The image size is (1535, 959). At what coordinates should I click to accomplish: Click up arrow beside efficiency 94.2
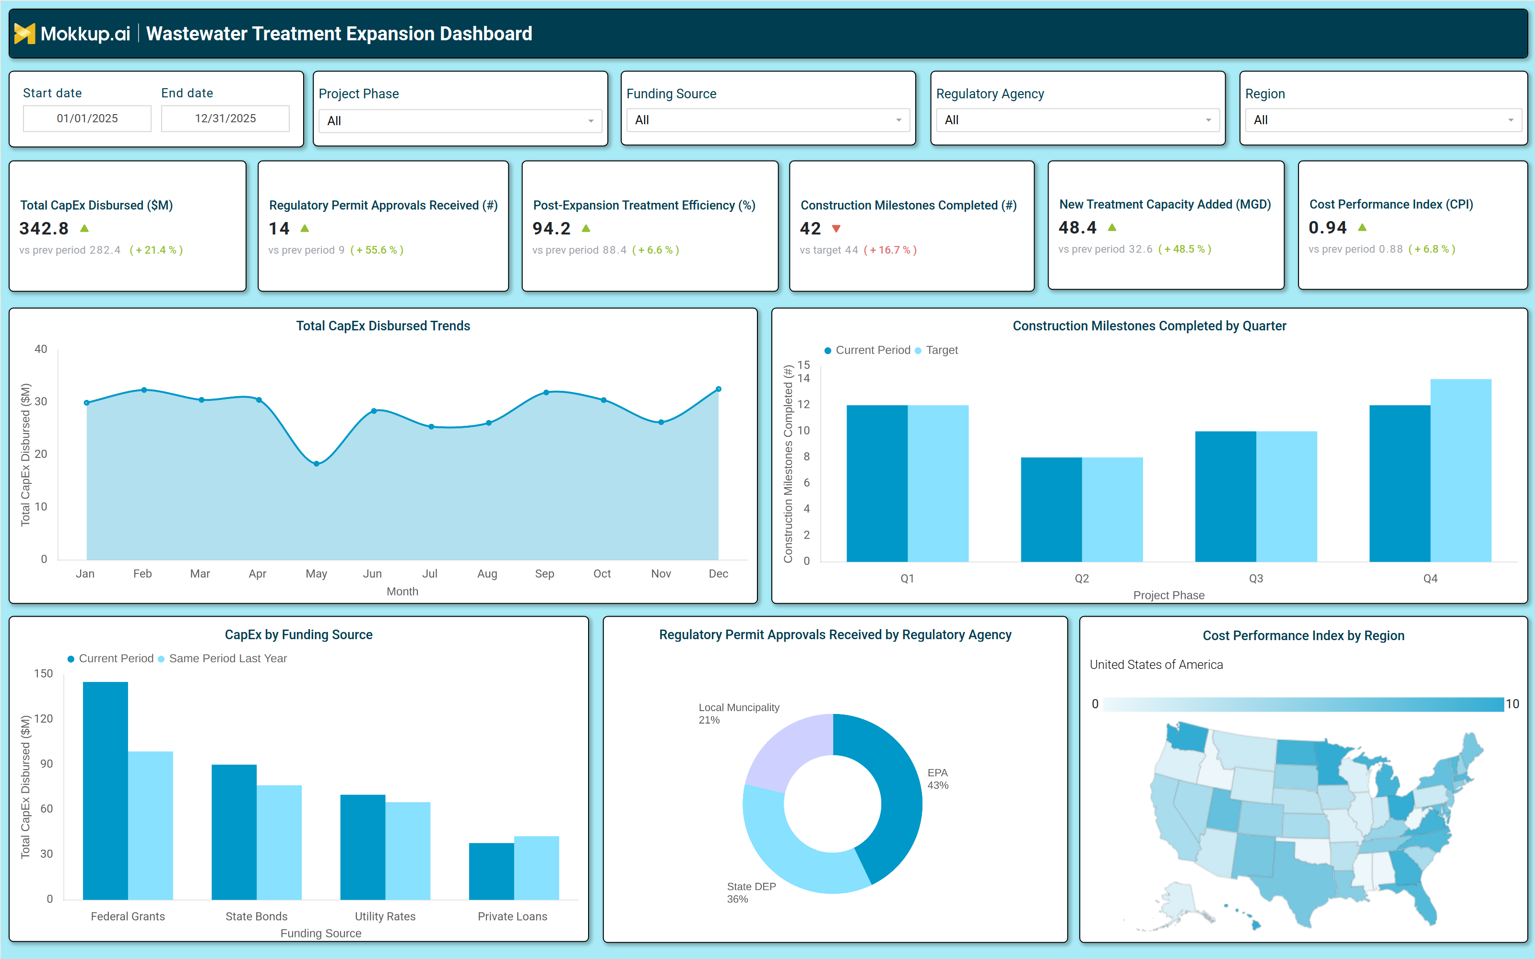click(586, 228)
